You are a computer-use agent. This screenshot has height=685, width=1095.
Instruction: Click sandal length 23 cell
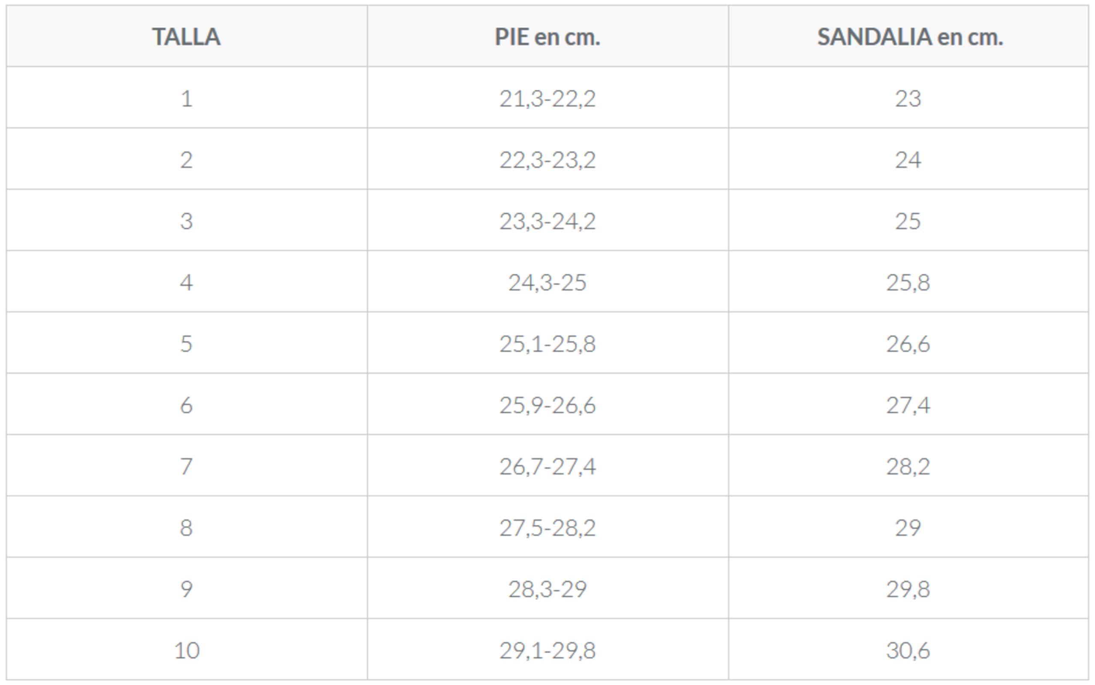click(x=909, y=98)
